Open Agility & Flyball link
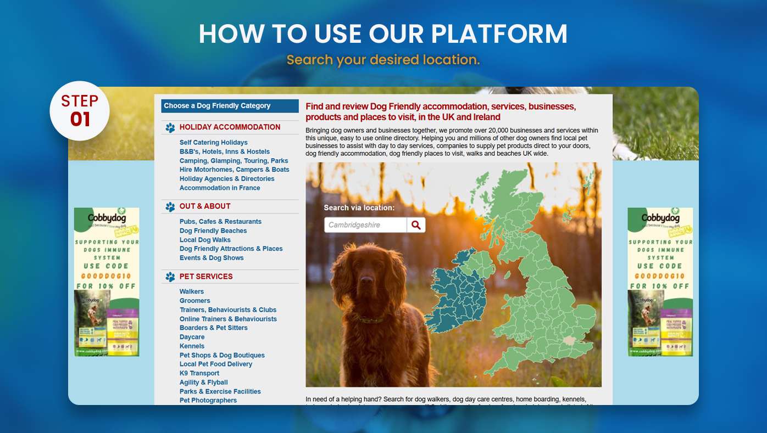 pyautogui.click(x=203, y=383)
